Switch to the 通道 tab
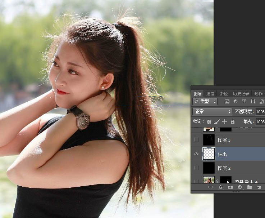 [210, 94]
